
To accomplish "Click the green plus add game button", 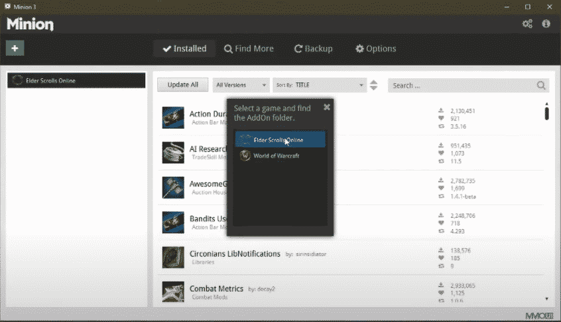I will click(15, 48).
